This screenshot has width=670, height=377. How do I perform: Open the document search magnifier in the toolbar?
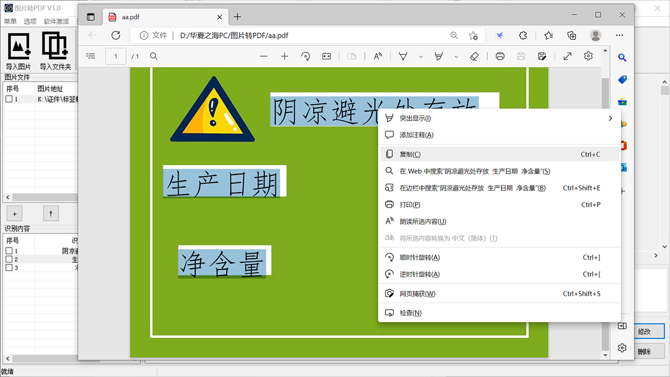[x=153, y=56]
